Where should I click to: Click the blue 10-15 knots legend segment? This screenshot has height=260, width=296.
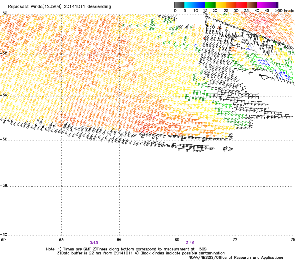[x=200, y=5]
